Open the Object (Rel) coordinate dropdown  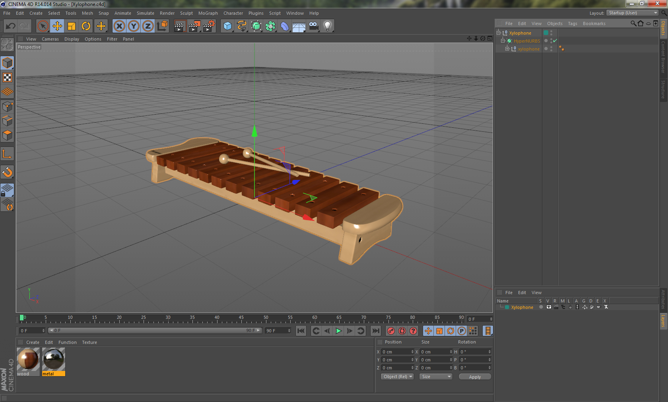398,377
